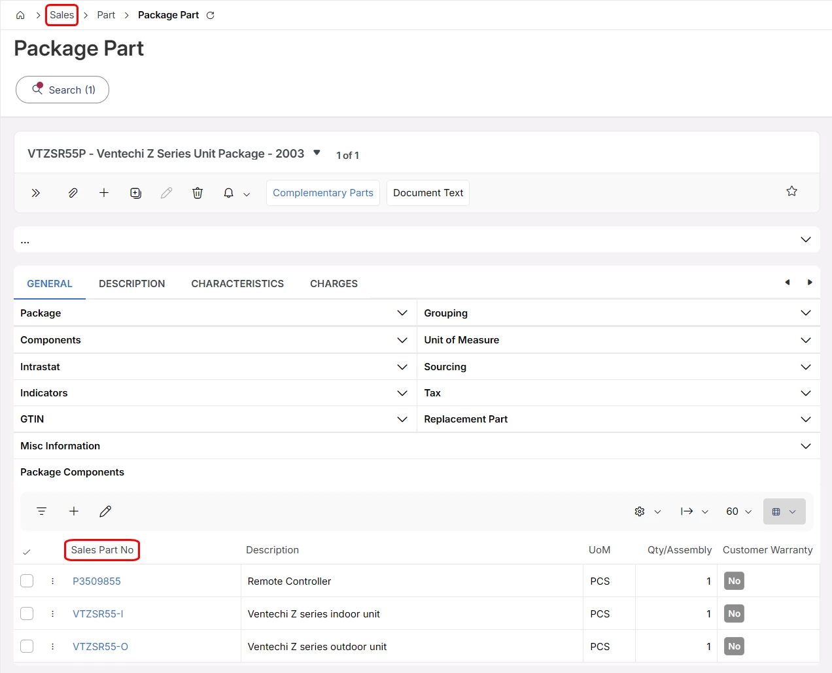Expand the Intrastat section
This screenshot has width=832, height=673.
point(214,367)
